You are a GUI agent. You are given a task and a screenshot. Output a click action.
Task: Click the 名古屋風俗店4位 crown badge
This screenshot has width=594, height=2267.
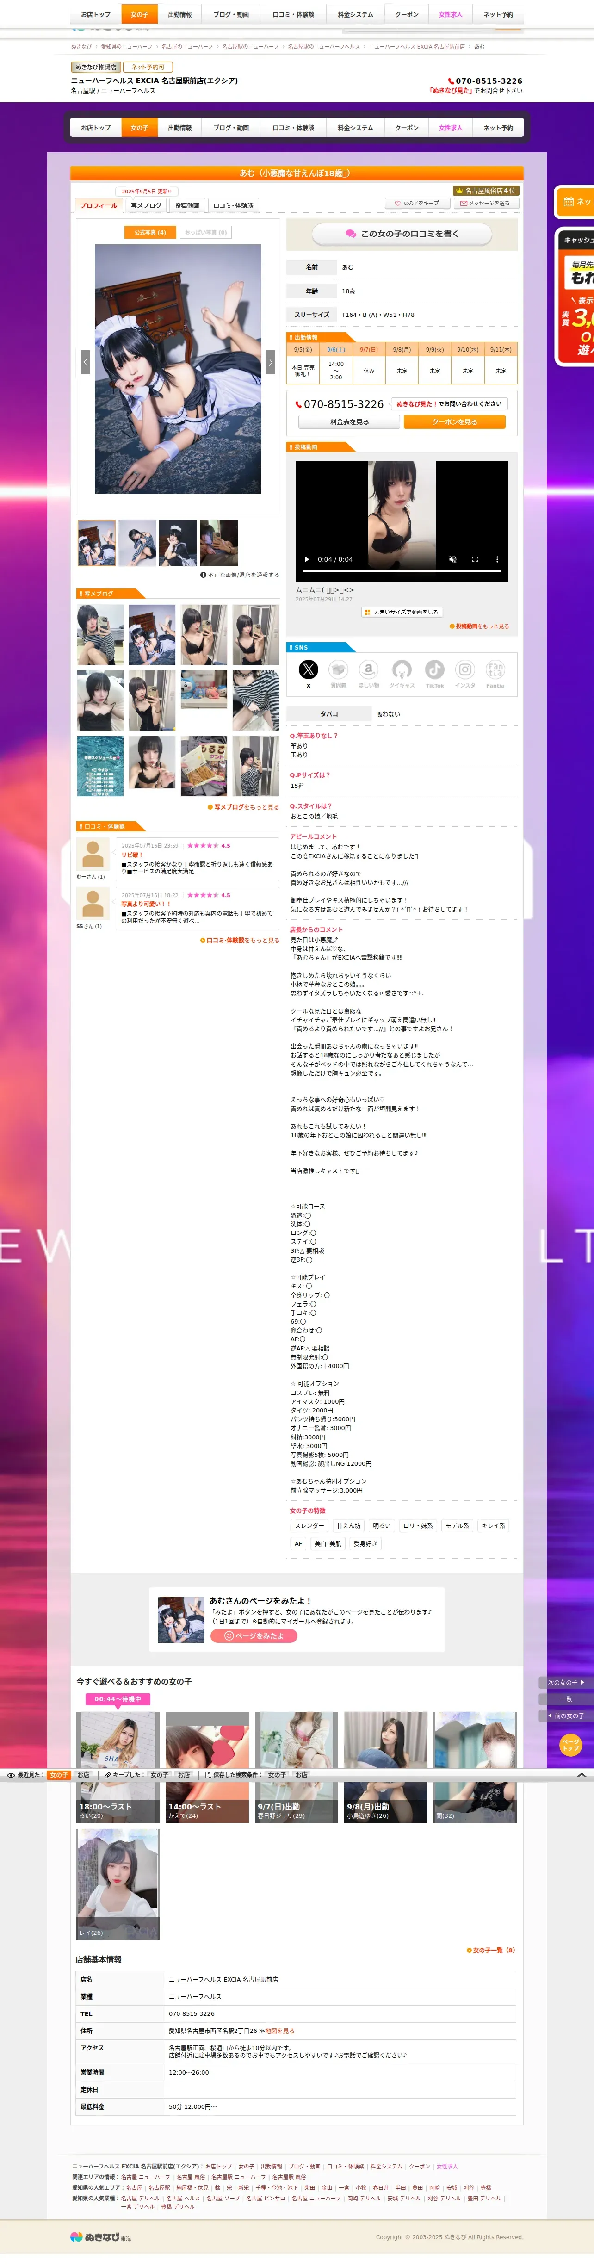coord(486,190)
